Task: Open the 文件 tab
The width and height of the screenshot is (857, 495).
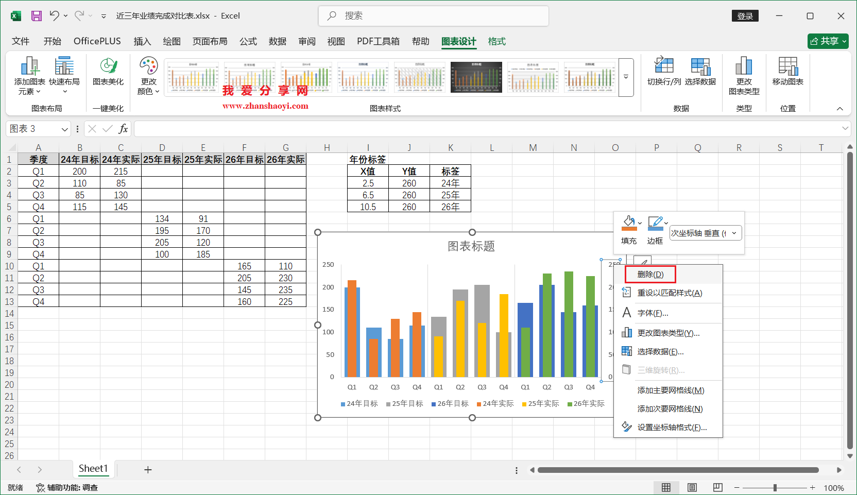Action: 21,41
